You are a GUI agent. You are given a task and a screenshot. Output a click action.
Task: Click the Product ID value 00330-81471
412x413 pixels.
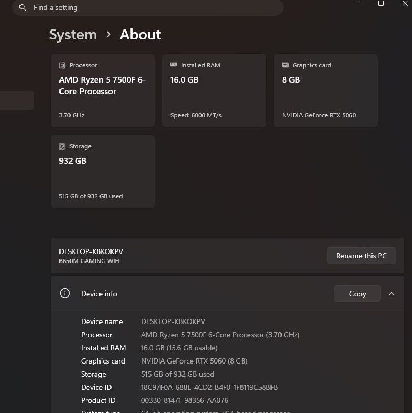click(x=185, y=400)
